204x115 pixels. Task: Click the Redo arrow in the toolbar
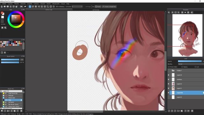click(x=25, y=6)
